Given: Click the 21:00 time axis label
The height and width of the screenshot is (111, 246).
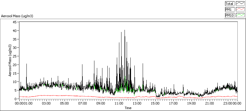Looking at the screenshot, I should 210,104.
